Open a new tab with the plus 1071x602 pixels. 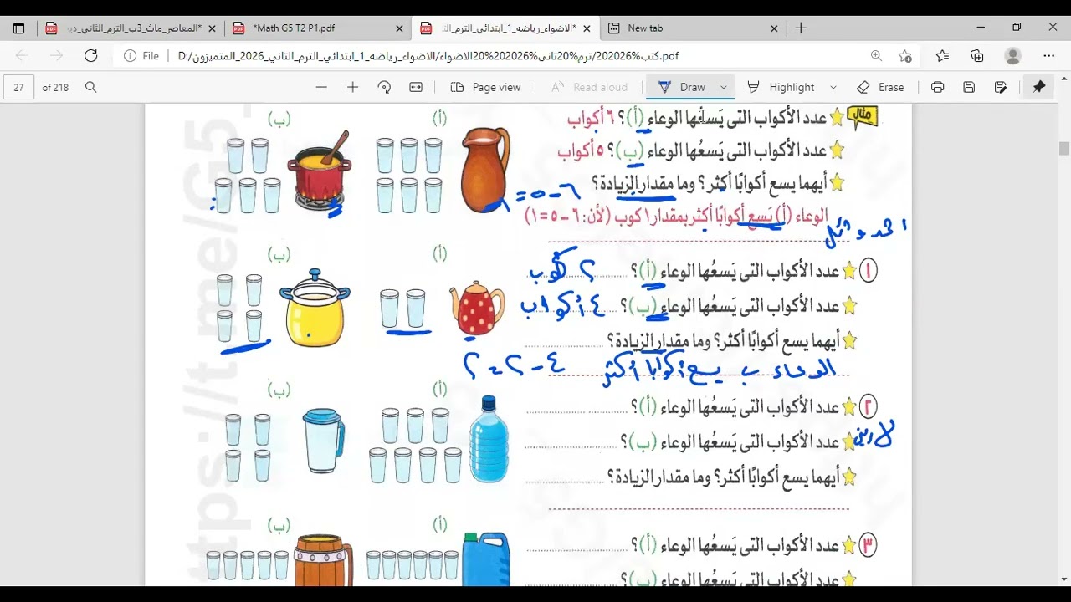(x=801, y=28)
